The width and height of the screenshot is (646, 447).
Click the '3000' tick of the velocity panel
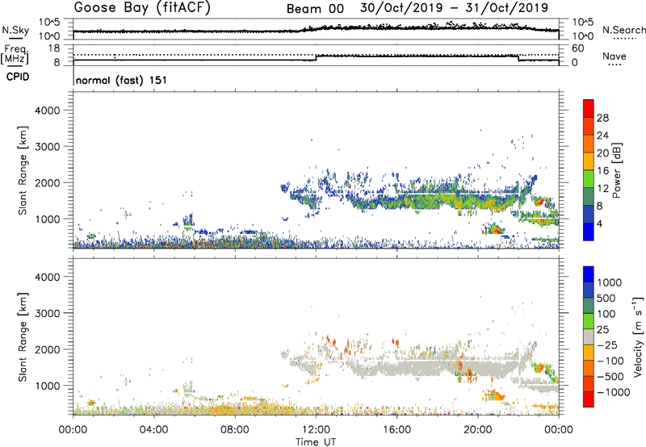click(48, 313)
